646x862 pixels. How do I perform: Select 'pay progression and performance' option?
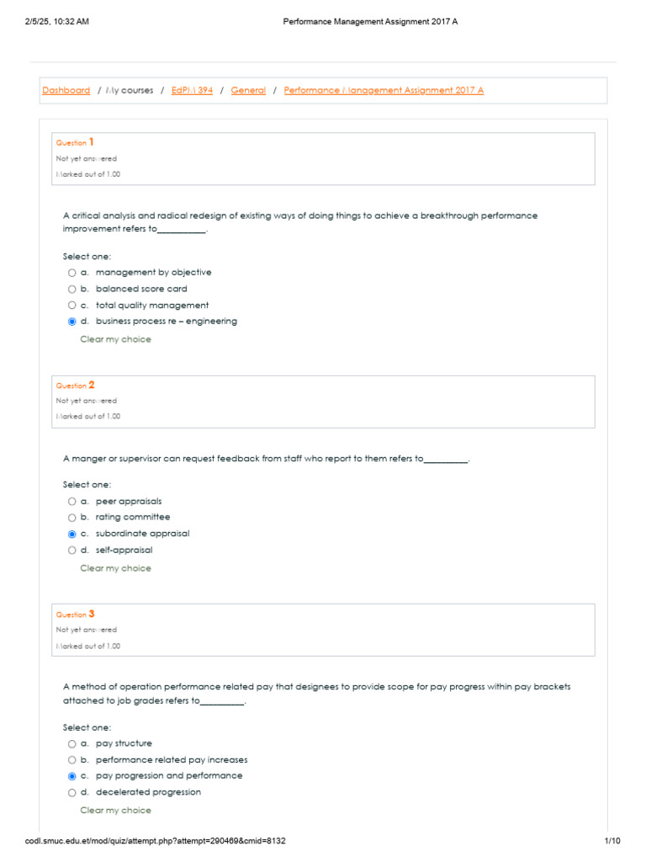pyautogui.click(x=72, y=776)
